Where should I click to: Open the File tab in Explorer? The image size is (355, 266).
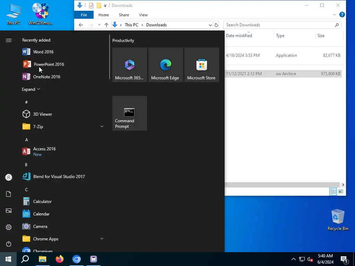pyautogui.click(x=84, y=15)
